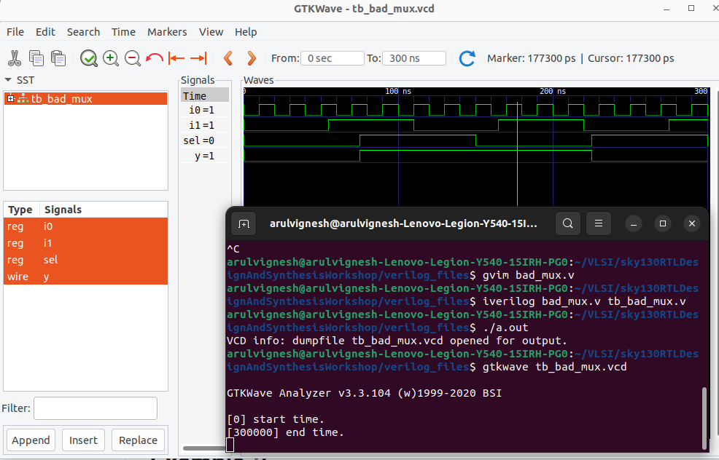Click the Zoom Undo red arrow icon
719x460 pixels.
[153, 58]
